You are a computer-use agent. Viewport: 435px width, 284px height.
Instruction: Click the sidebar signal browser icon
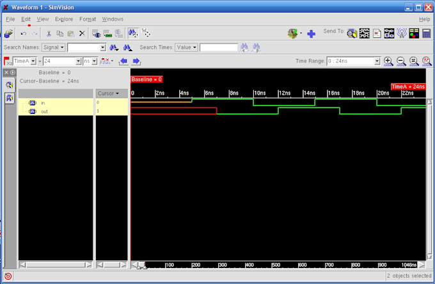coord(10,98)
